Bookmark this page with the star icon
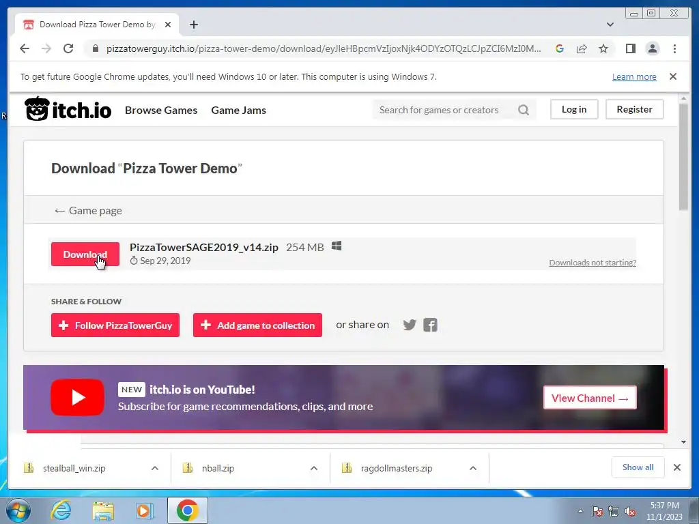The width and height of the screenshot is (699, 524). [x=603, y=48]
